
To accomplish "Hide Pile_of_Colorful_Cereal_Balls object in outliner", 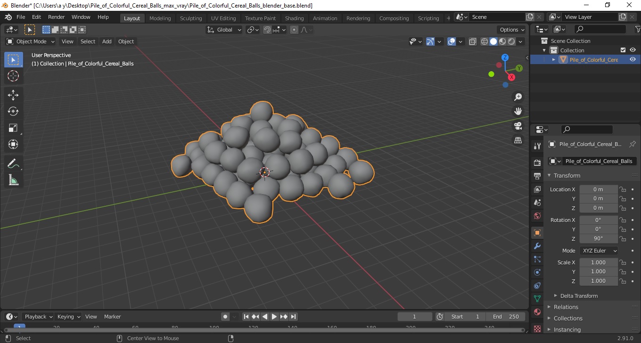I will [633, 59].
